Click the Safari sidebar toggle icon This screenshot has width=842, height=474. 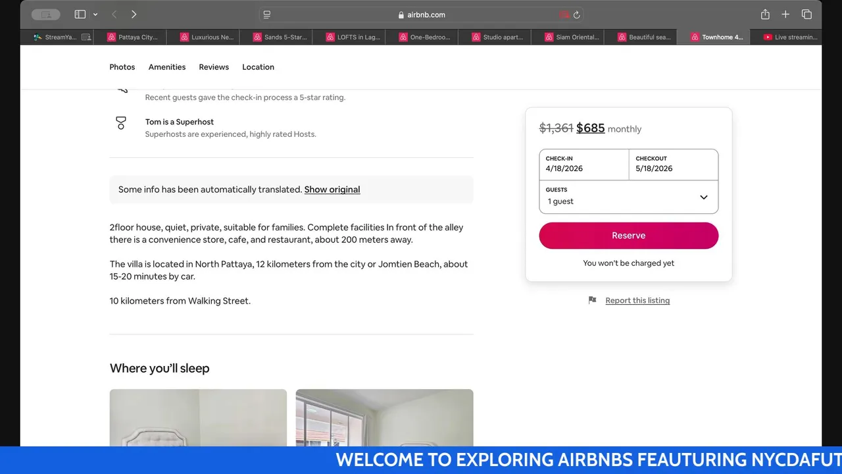pyautogui.click(x=80, y=14)
